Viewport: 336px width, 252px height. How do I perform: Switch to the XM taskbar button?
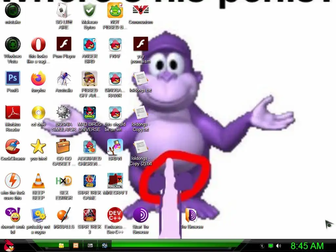click(x=105, y=245)
